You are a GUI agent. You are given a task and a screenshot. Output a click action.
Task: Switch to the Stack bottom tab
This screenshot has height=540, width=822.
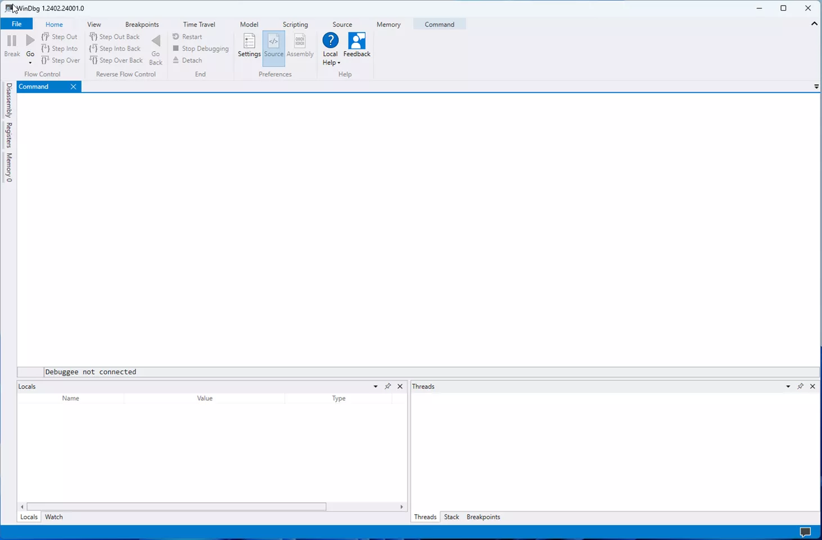[x=451, y=517]
